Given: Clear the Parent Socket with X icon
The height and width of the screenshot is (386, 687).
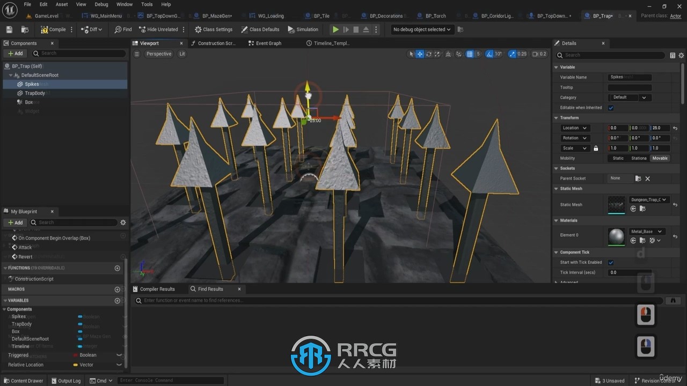Looking at the screenshot, I should 647,179.
